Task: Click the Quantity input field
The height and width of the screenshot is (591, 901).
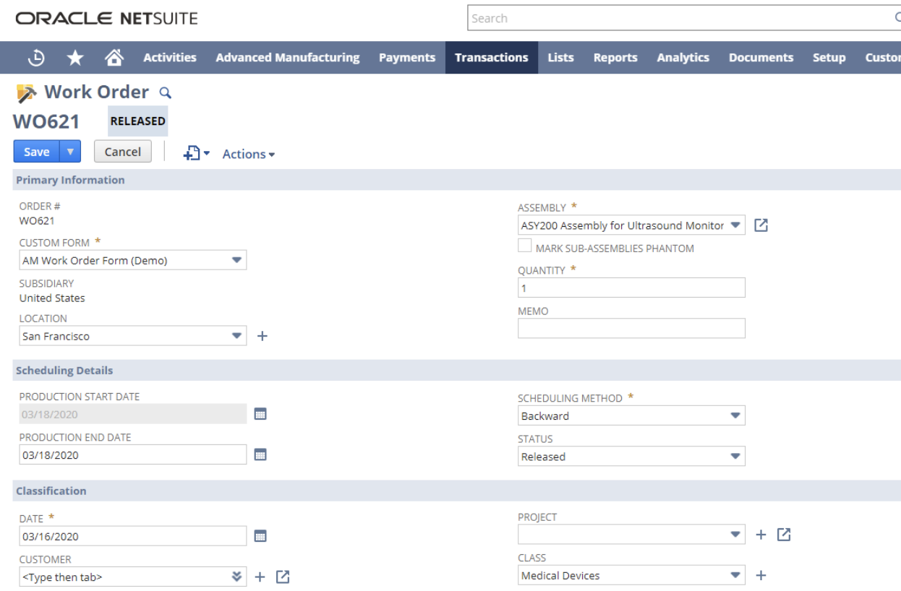Action: 631,288
